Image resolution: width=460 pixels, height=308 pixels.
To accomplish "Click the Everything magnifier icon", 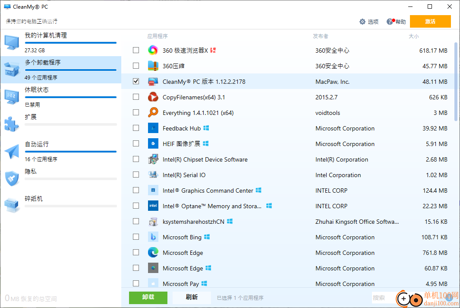I will (153, 112).
